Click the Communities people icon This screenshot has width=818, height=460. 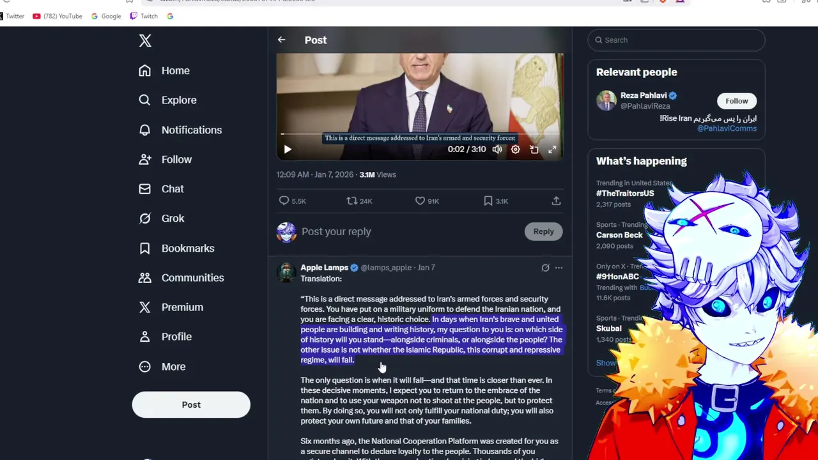click(145, 277)
